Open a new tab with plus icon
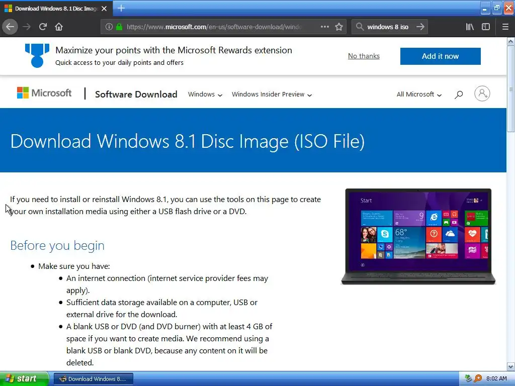The height and width of the screenshot is (386, 515). [x=121, y=8]
